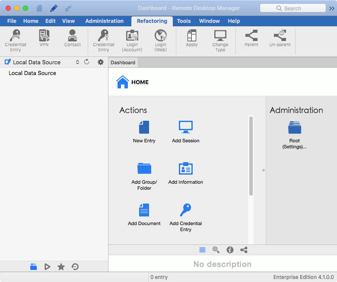Click the information circle icon

pos(230,250)
